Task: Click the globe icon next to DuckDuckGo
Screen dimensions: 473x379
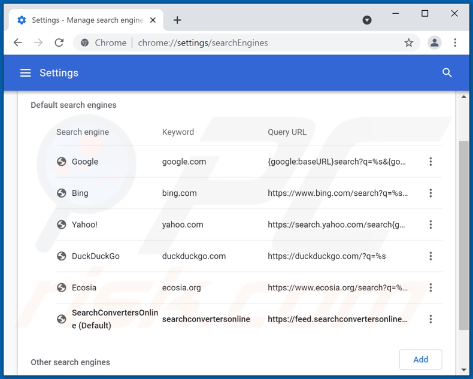Action: tap(62, 256)
